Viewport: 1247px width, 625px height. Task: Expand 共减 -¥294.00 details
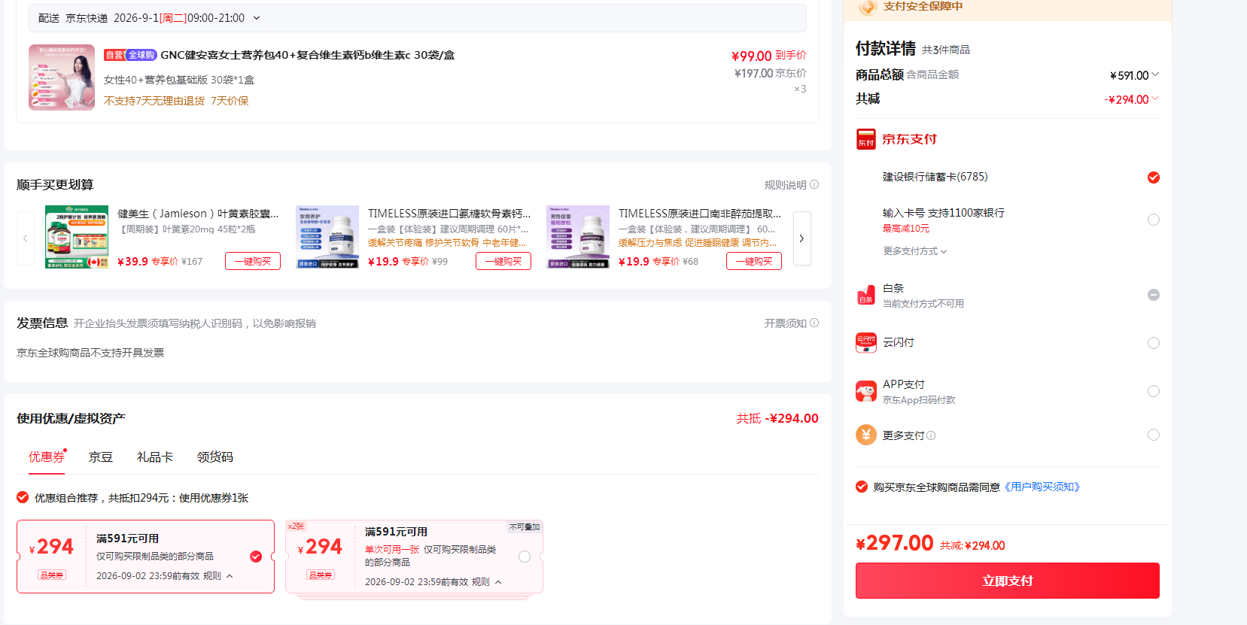(x=1155, y=99)
